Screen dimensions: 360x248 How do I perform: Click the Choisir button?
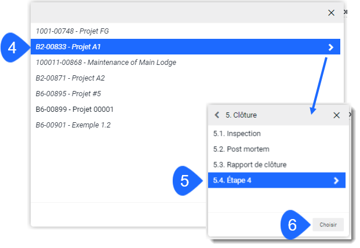tap(328, 225)
